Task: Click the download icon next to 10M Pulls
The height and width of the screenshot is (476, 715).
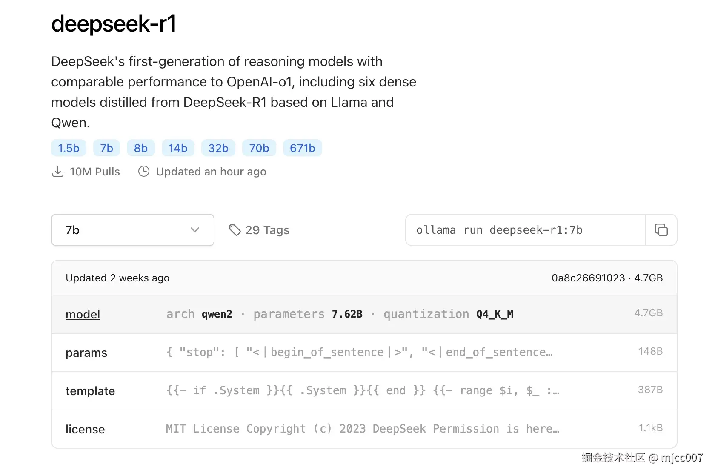Action: [58, 172]
